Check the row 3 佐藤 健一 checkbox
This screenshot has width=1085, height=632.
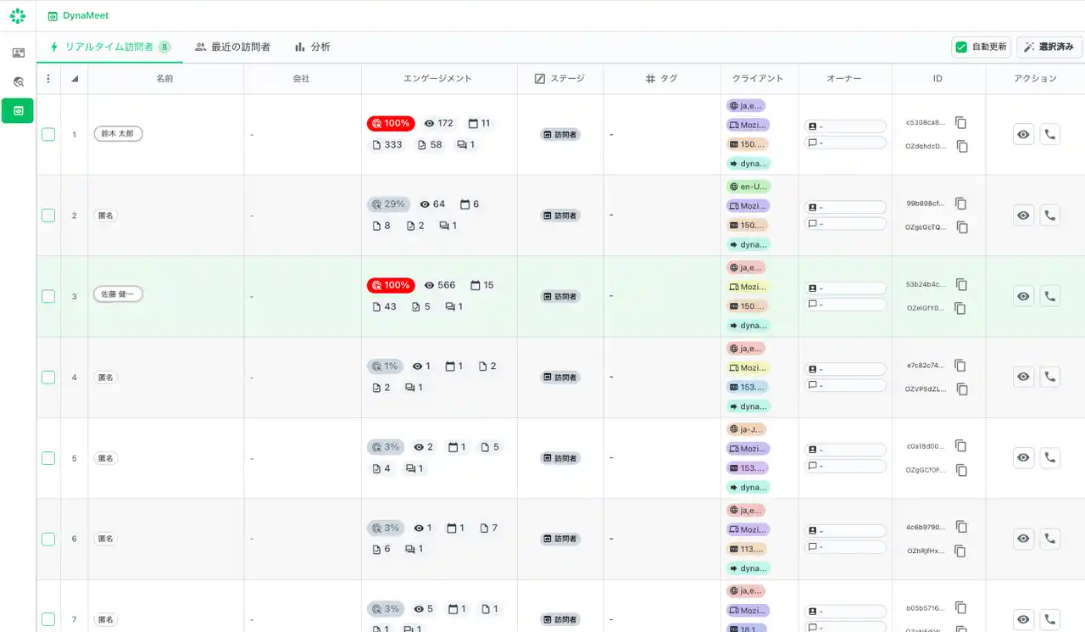[48, 296]
